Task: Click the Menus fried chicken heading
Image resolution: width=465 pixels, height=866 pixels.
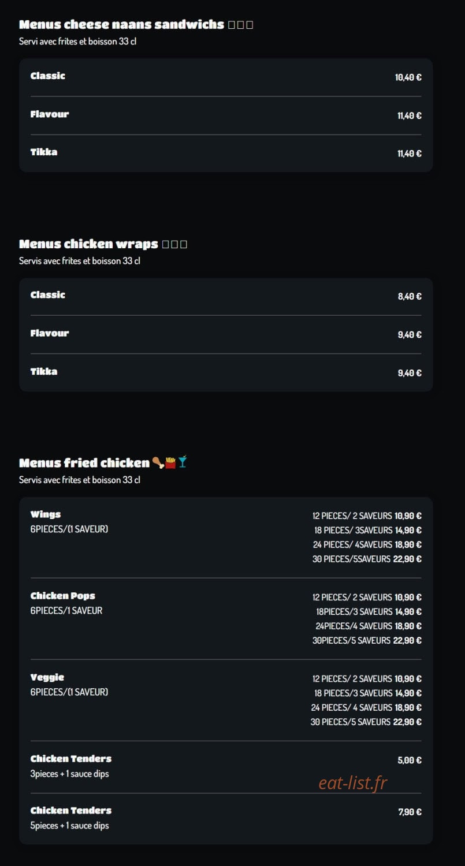Action: click(x=84, y=462)
